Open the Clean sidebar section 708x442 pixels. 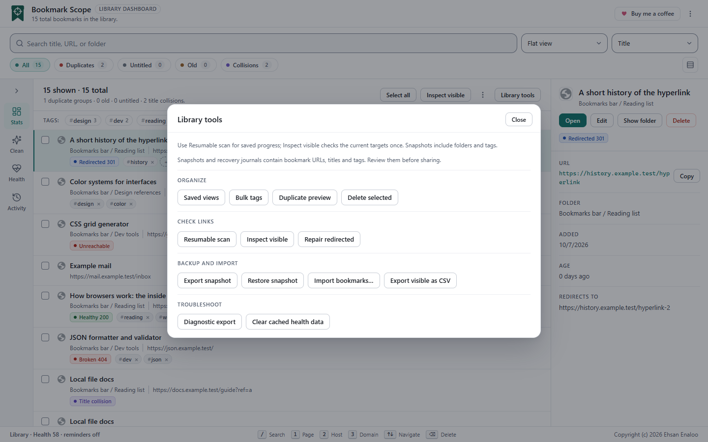pyautogui.click(x=17, y=144)
